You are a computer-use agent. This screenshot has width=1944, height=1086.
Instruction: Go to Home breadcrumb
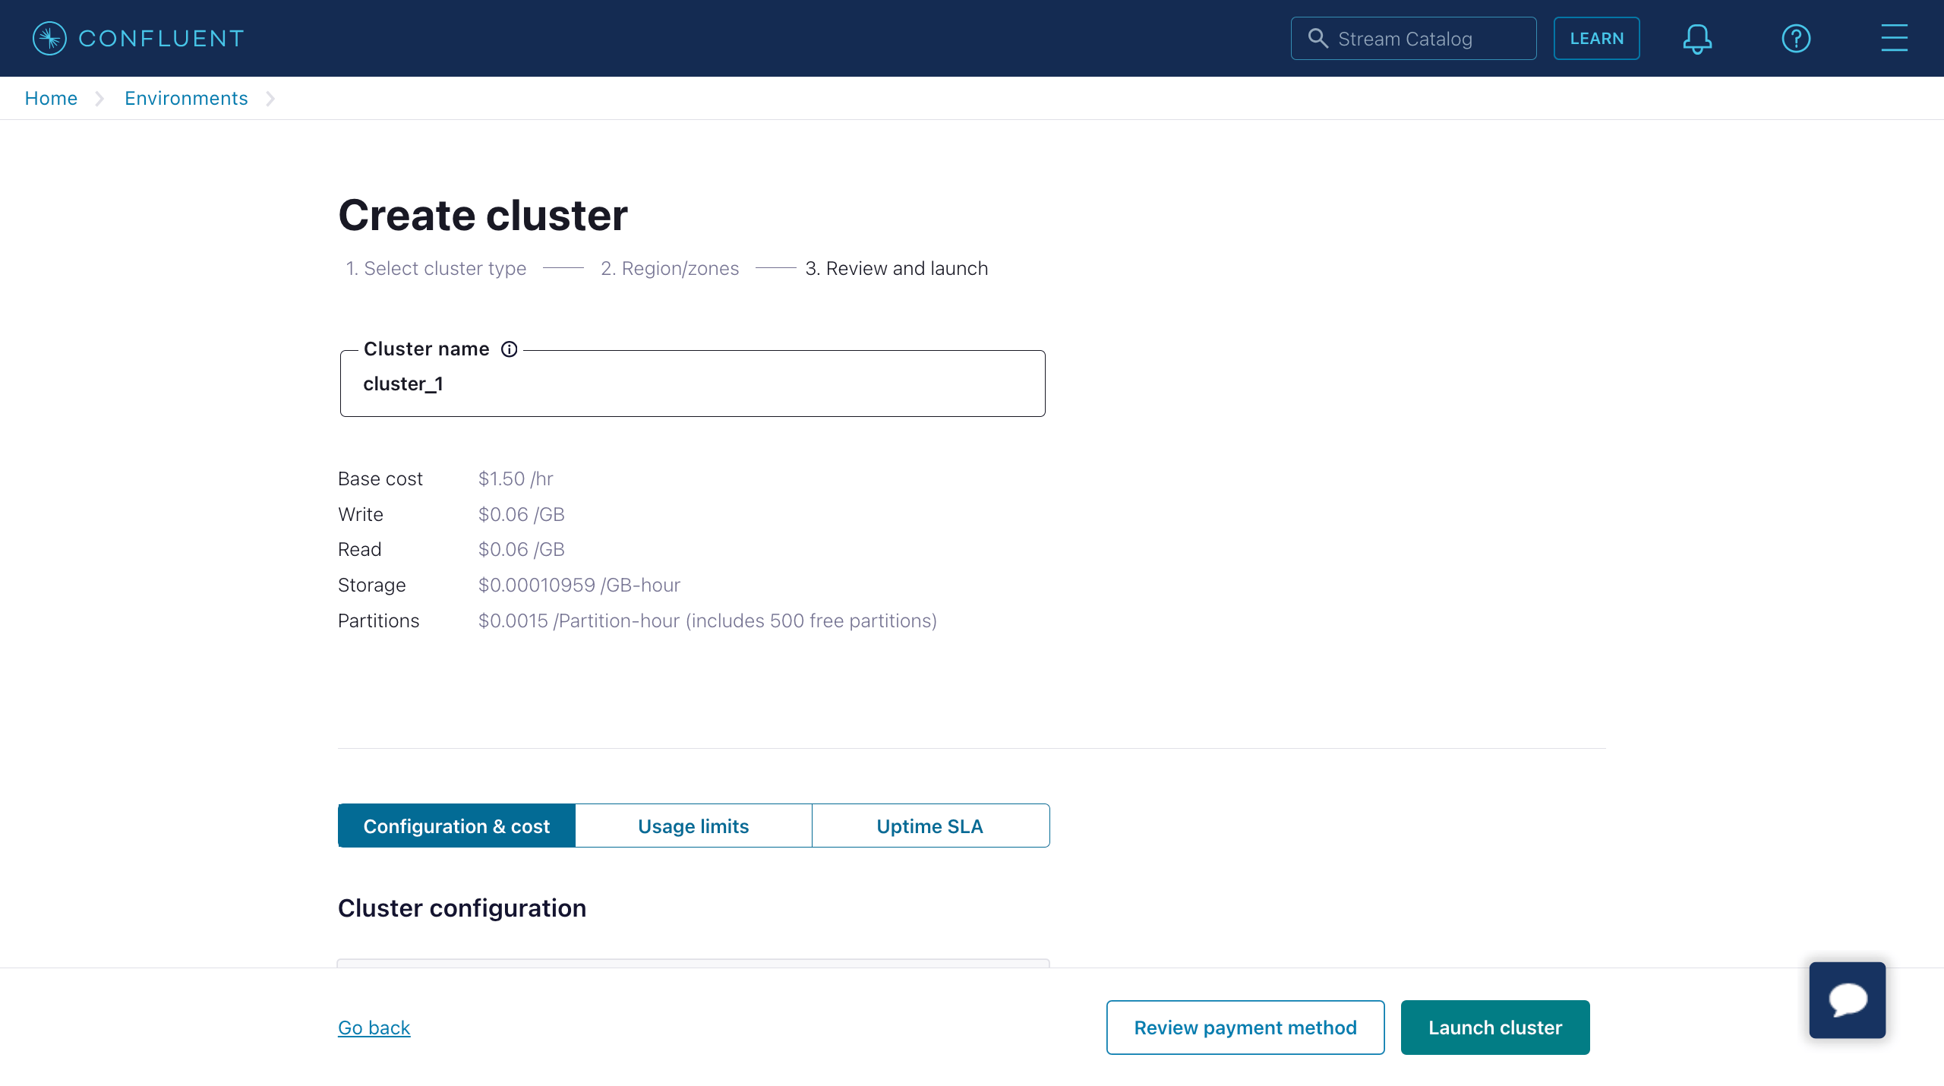(x=51, y=99)
